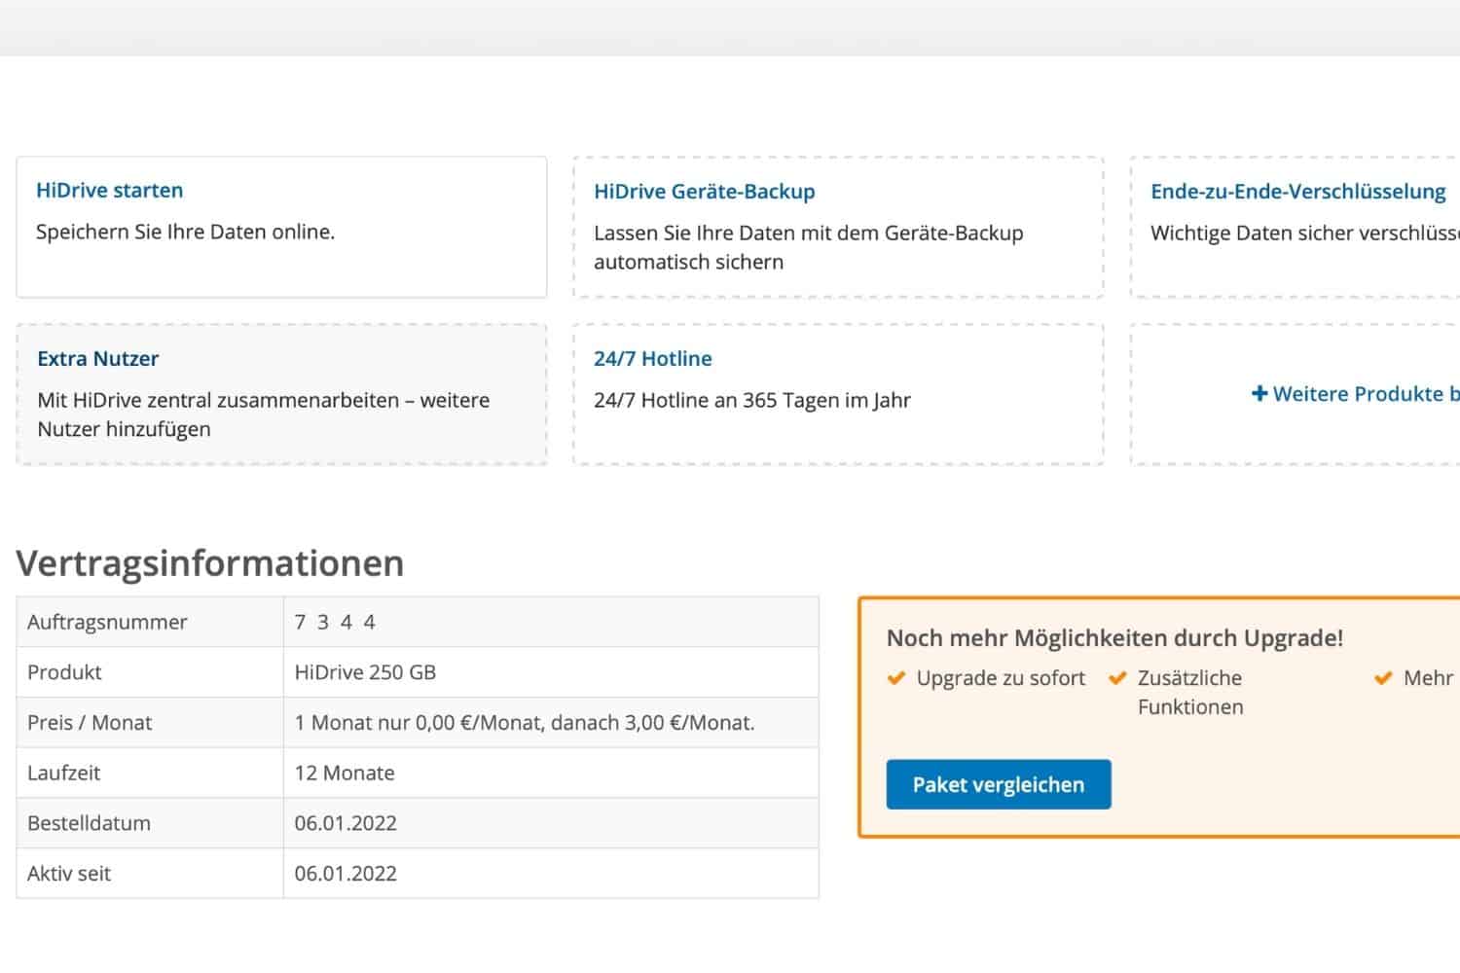Viewport: 1460px width, 973px height.
Task: Click the Upgrade zu sofort text
Action: click(1001, 678)
